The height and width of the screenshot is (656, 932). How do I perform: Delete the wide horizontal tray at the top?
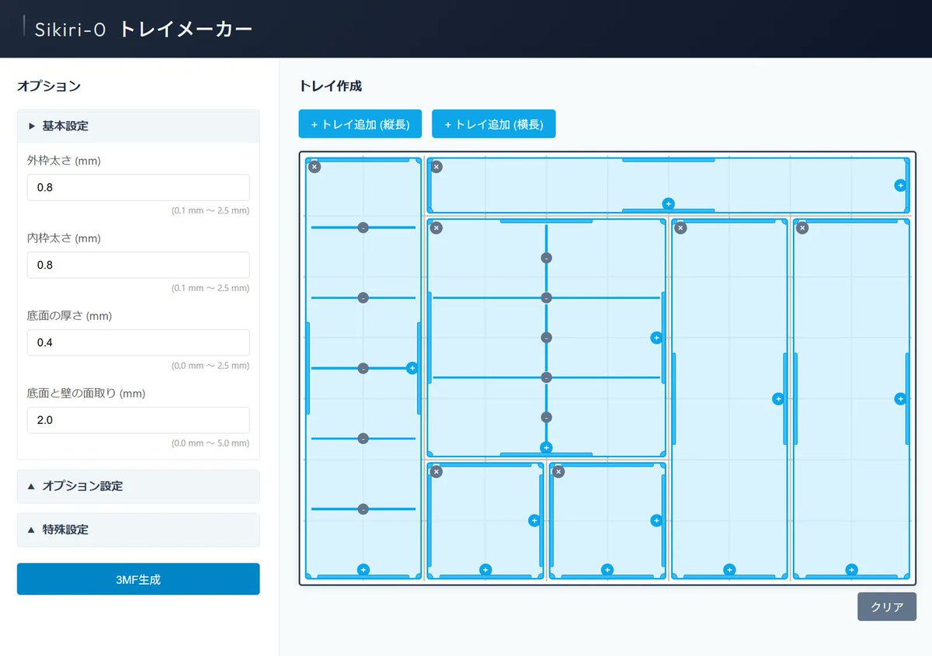[436, 167]
